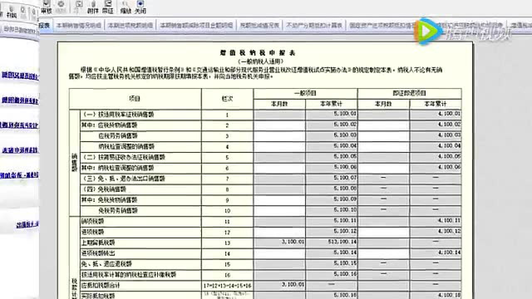532x299 pixels.
Task: Click the value 5,100.01 in row 1
Action: coord(345,114)
